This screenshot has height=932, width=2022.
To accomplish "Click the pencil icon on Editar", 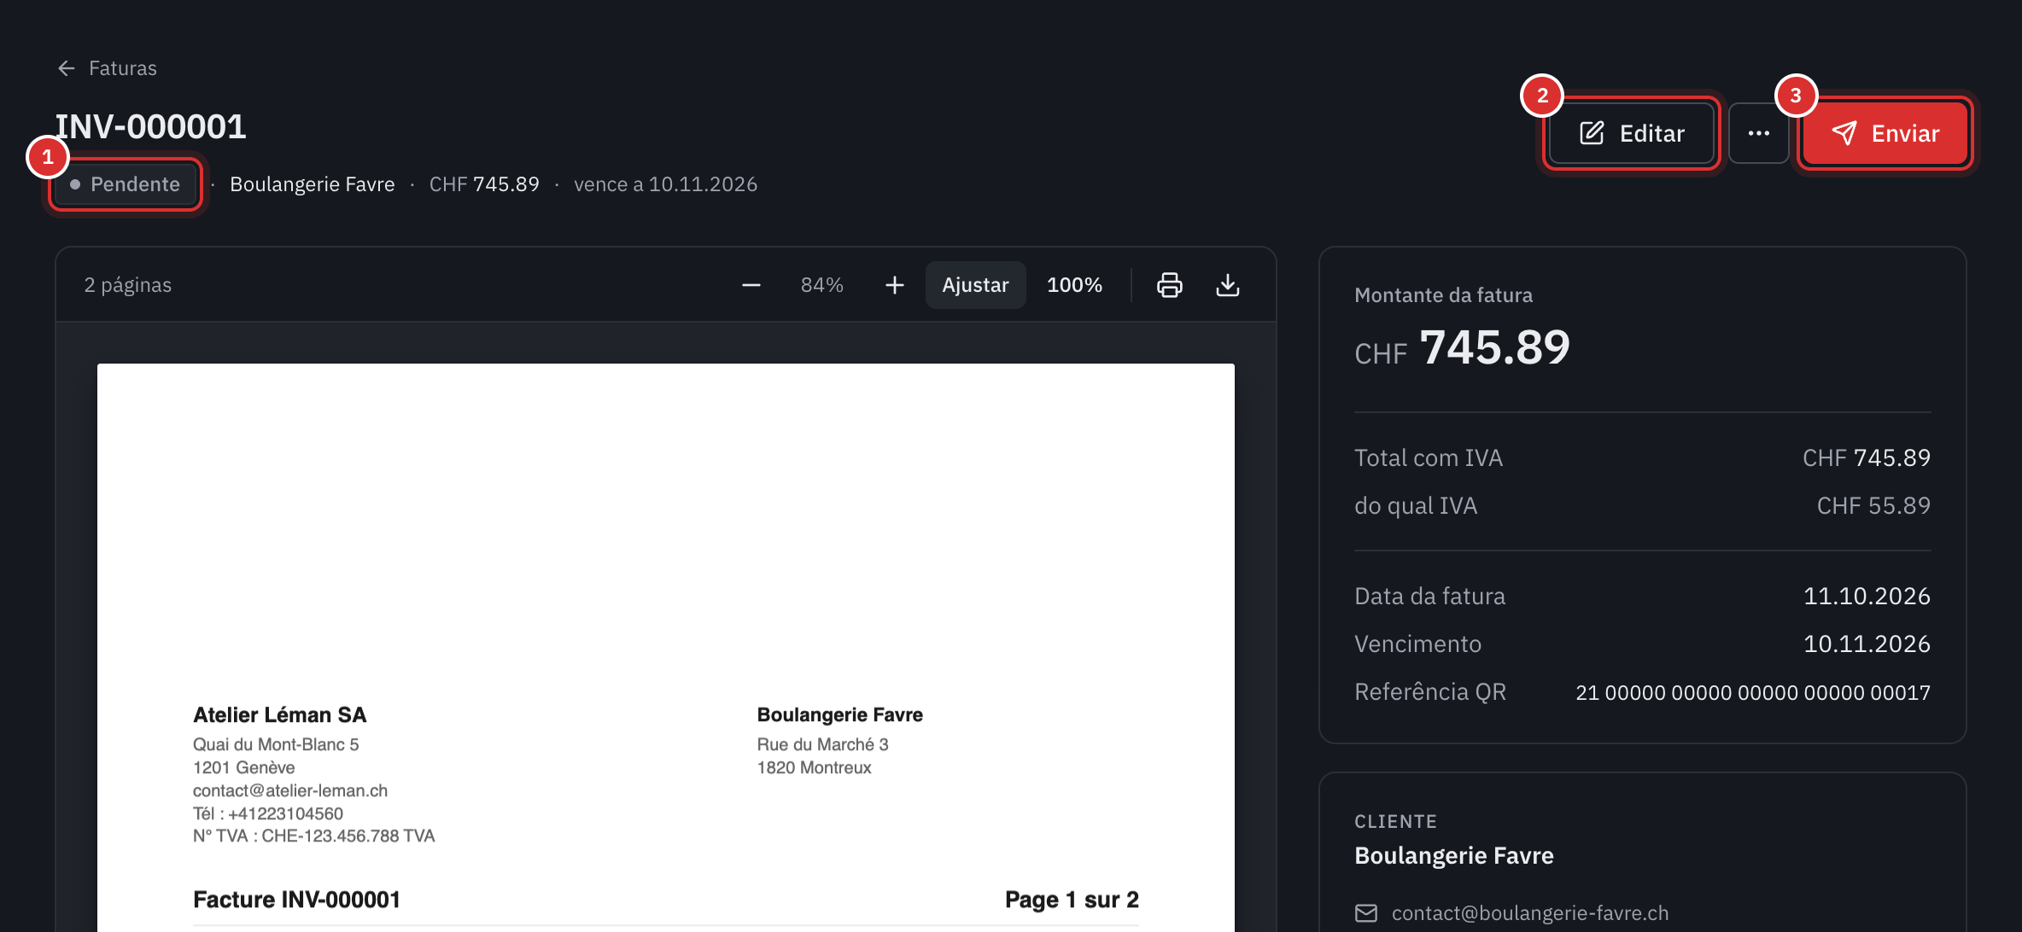I will click(x=1592, y=133).
